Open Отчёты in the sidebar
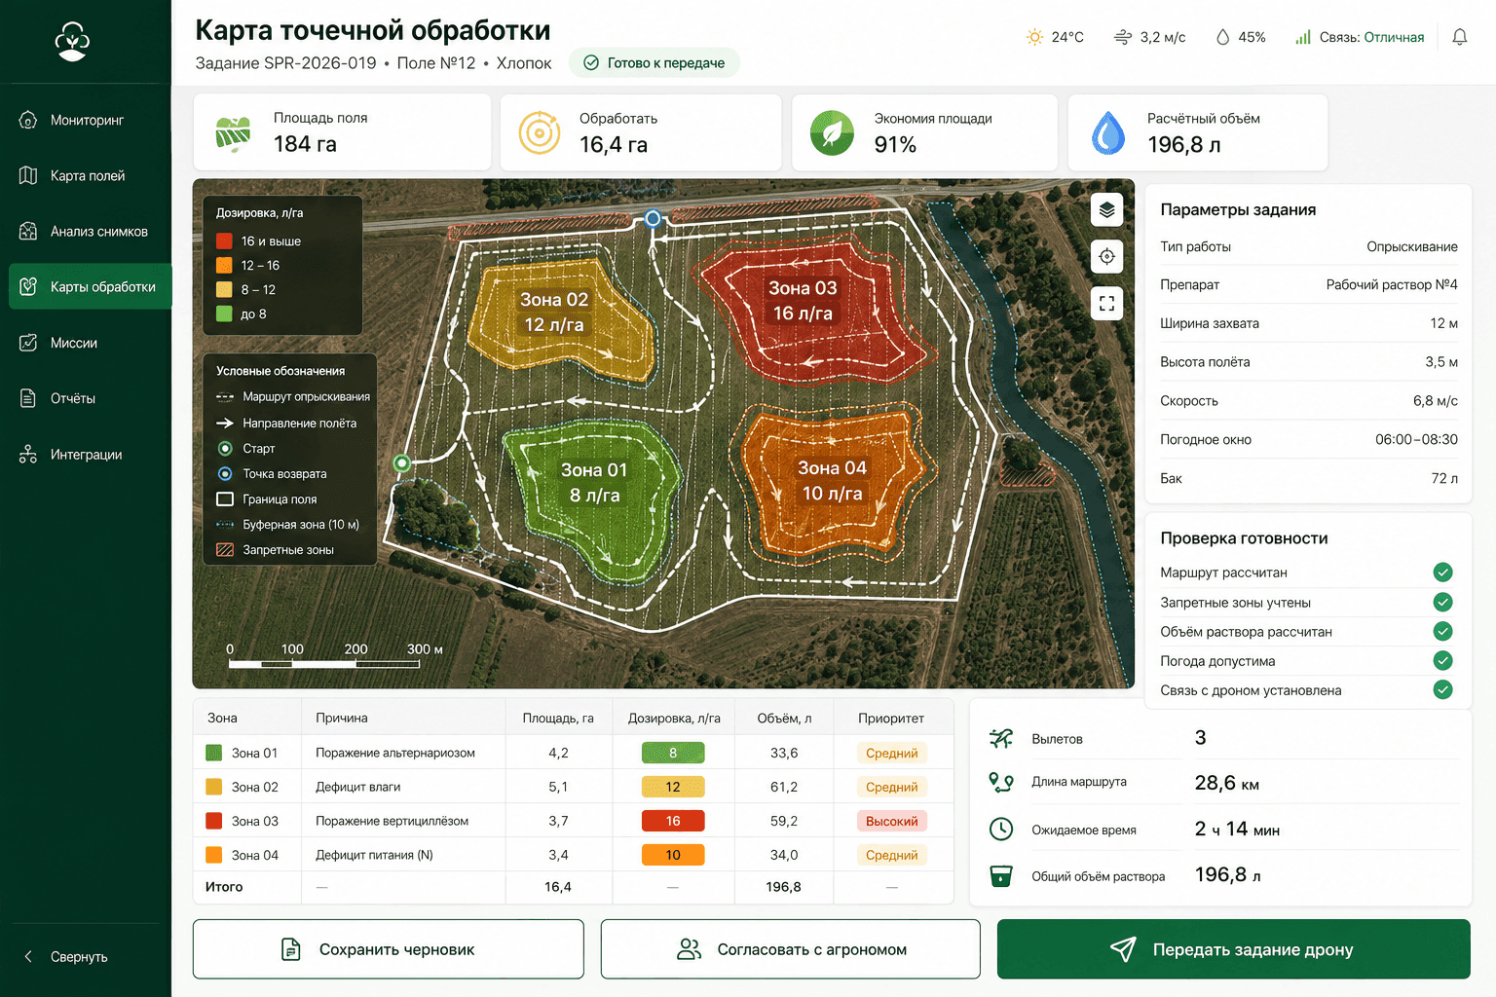The height and width of the screenshot is (997, 1496). point(86,398)
